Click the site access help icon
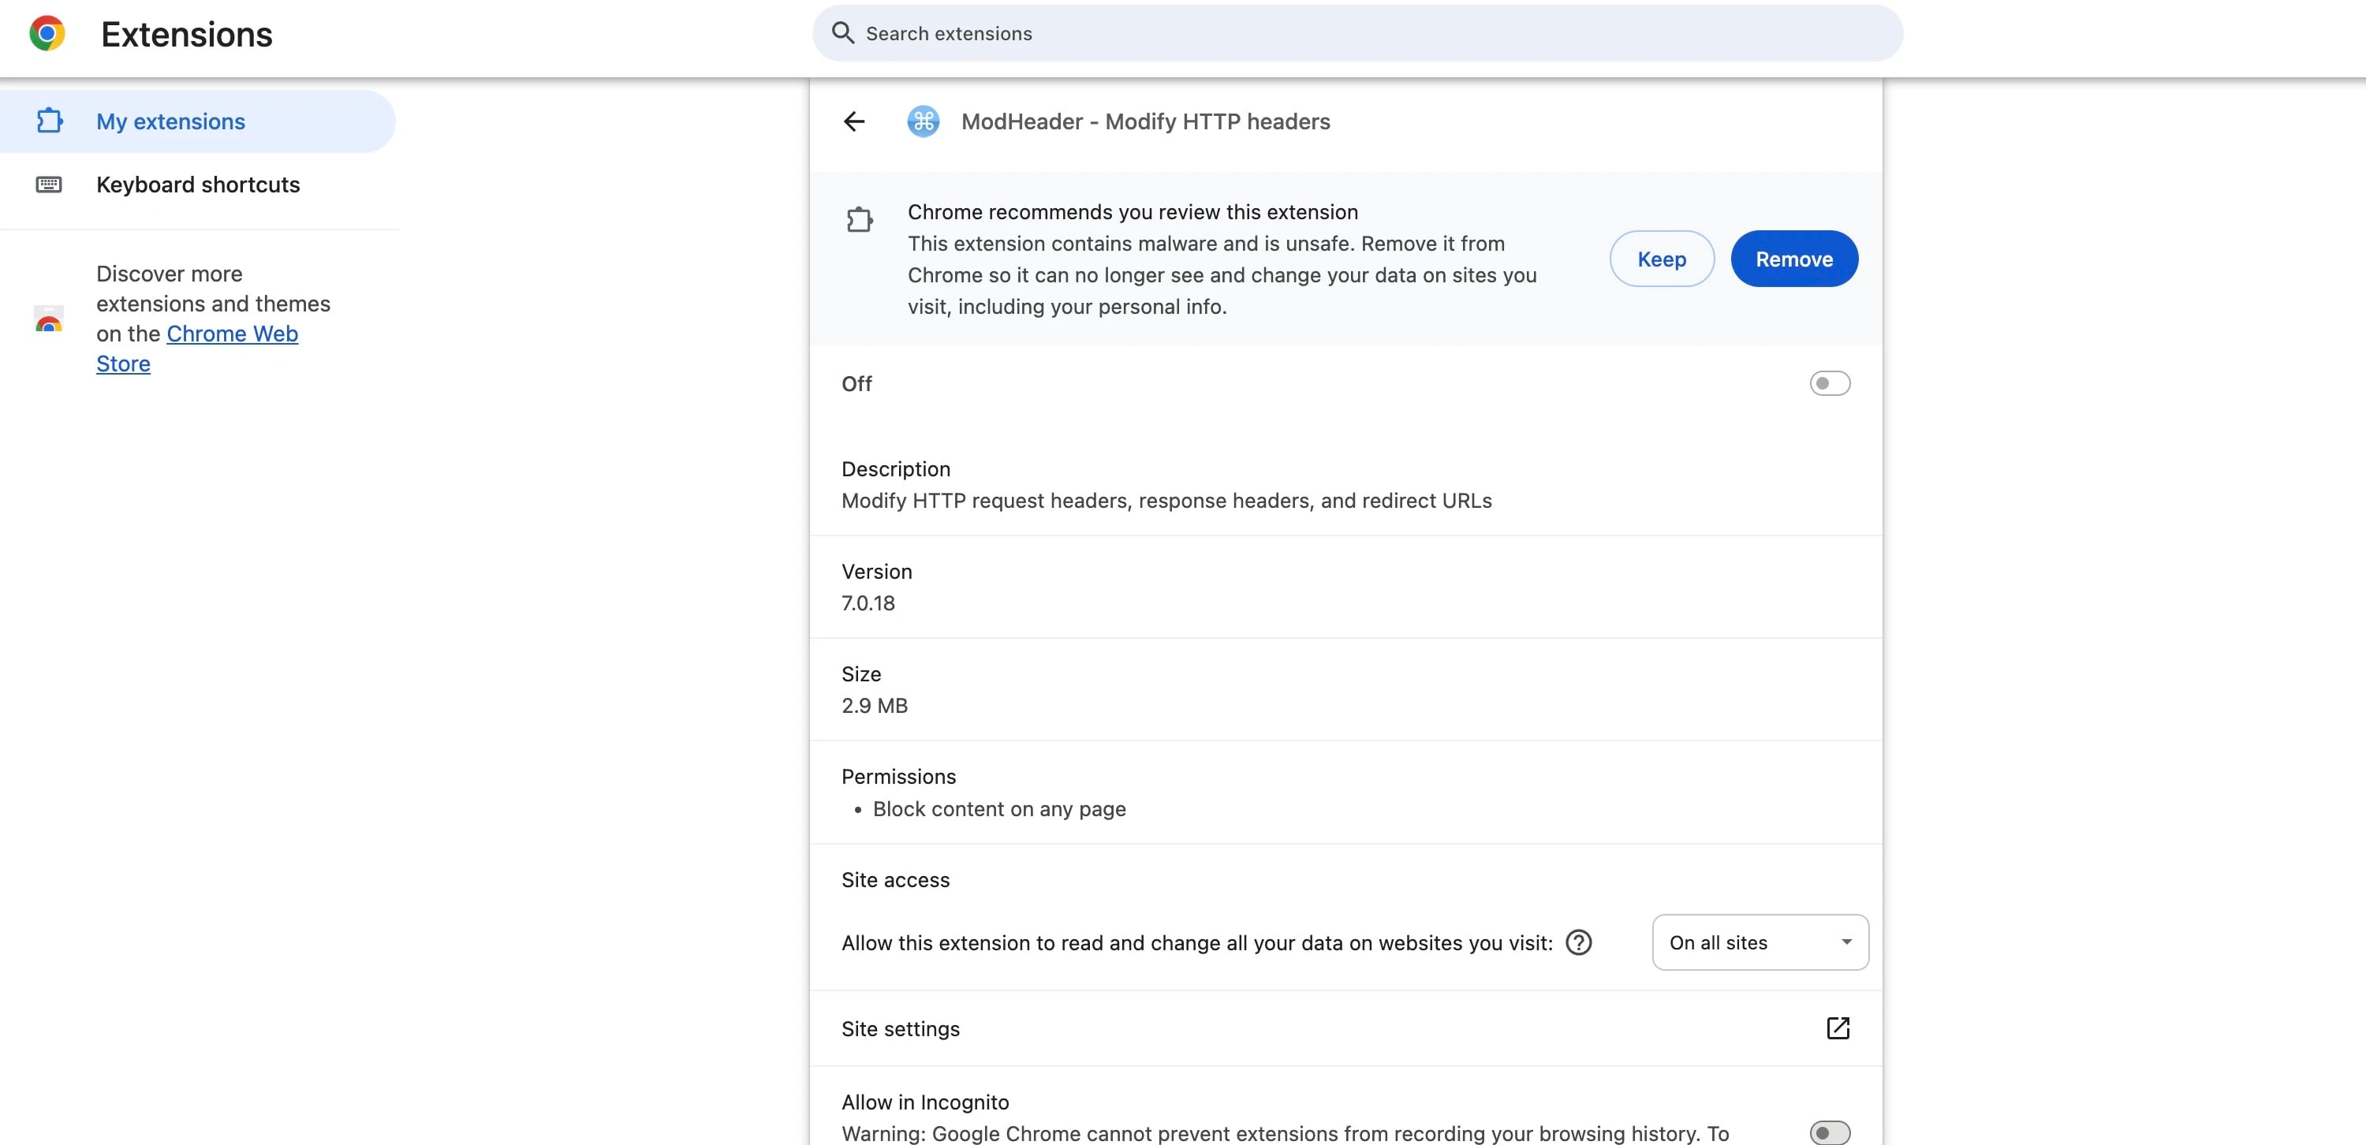The height and width of the screenshot is (1145, 2366). pos(1577,942)
